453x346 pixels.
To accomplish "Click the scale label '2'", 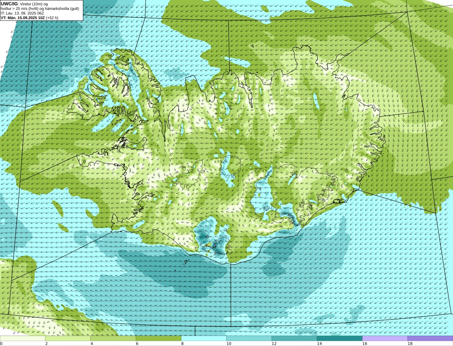I will [46, 344].
